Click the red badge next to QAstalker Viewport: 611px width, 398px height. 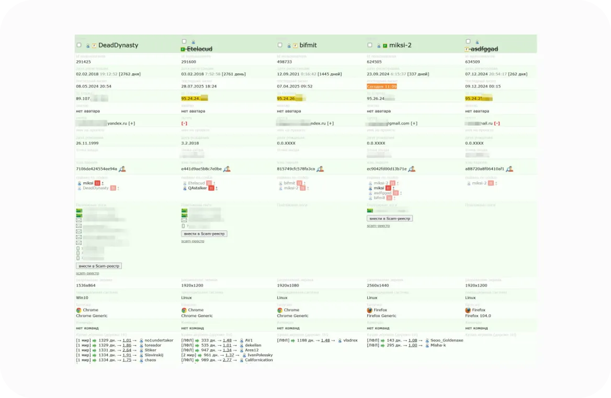[211, 188]
